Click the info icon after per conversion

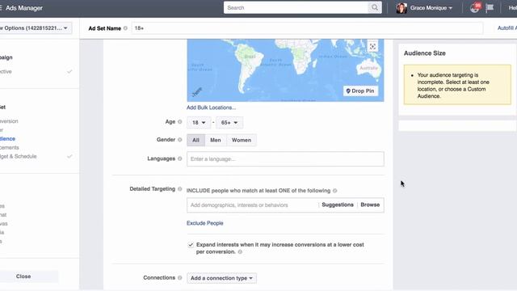240,252
